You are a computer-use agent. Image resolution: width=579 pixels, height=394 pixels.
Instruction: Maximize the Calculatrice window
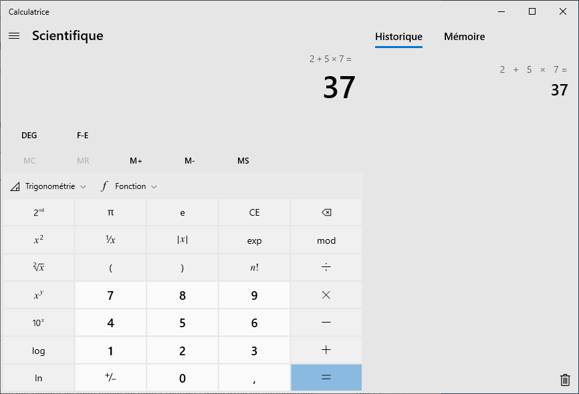tap(532, 11)
